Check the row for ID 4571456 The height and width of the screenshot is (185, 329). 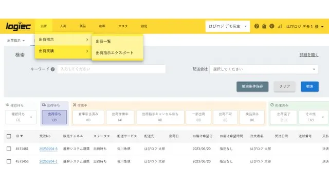click(x=9, y=161)
